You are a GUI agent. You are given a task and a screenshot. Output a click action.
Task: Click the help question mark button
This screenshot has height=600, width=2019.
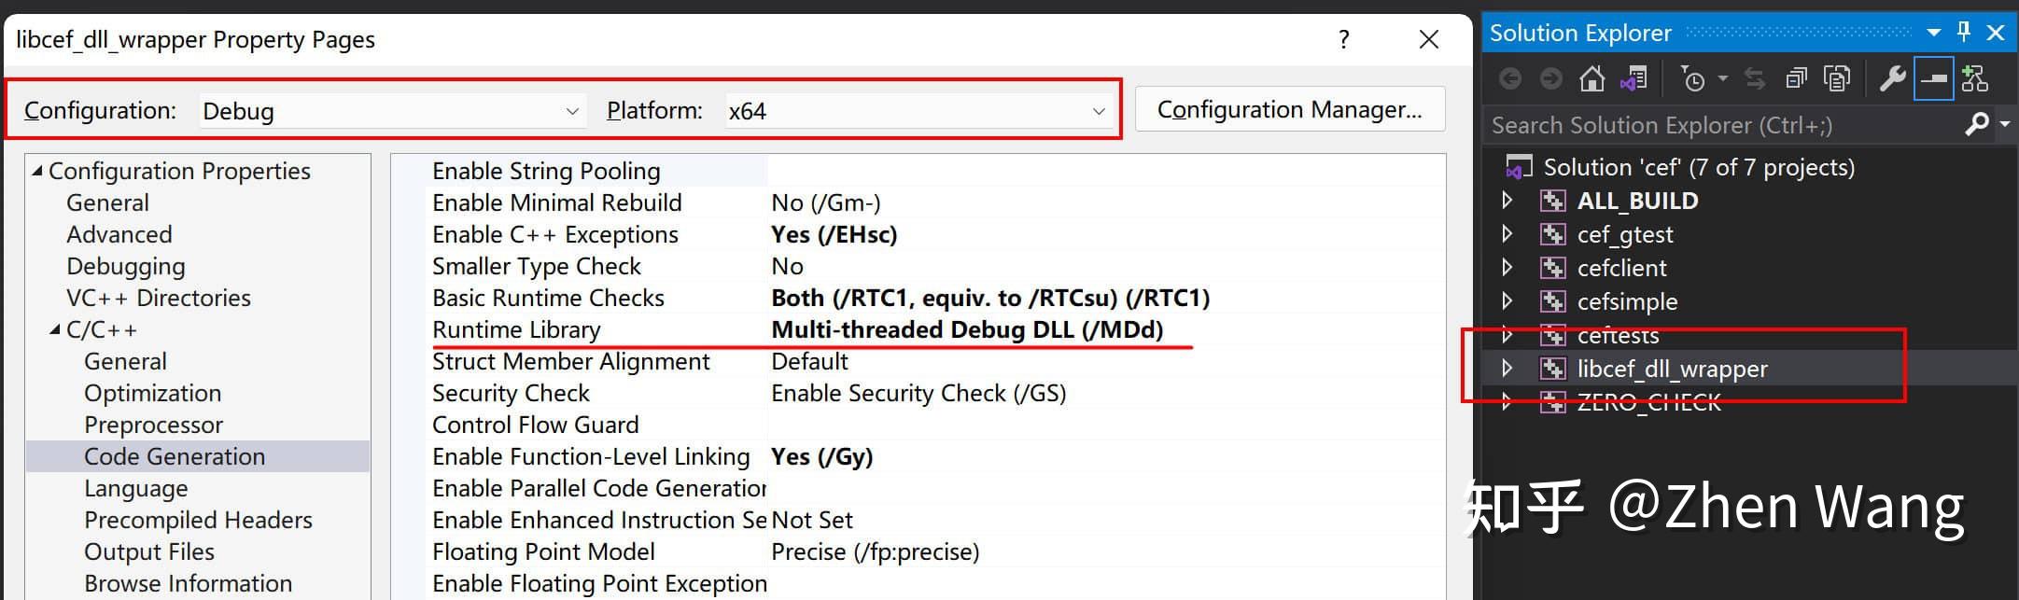(x=1343, y=39)
